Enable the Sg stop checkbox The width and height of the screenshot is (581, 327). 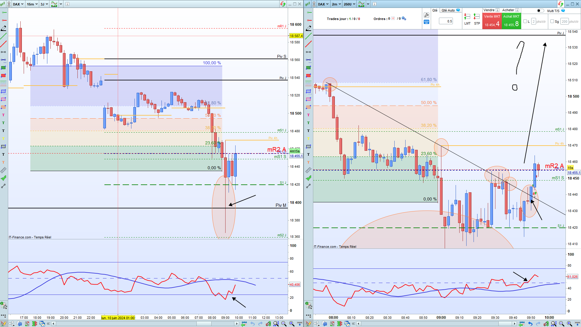point(552,21)
